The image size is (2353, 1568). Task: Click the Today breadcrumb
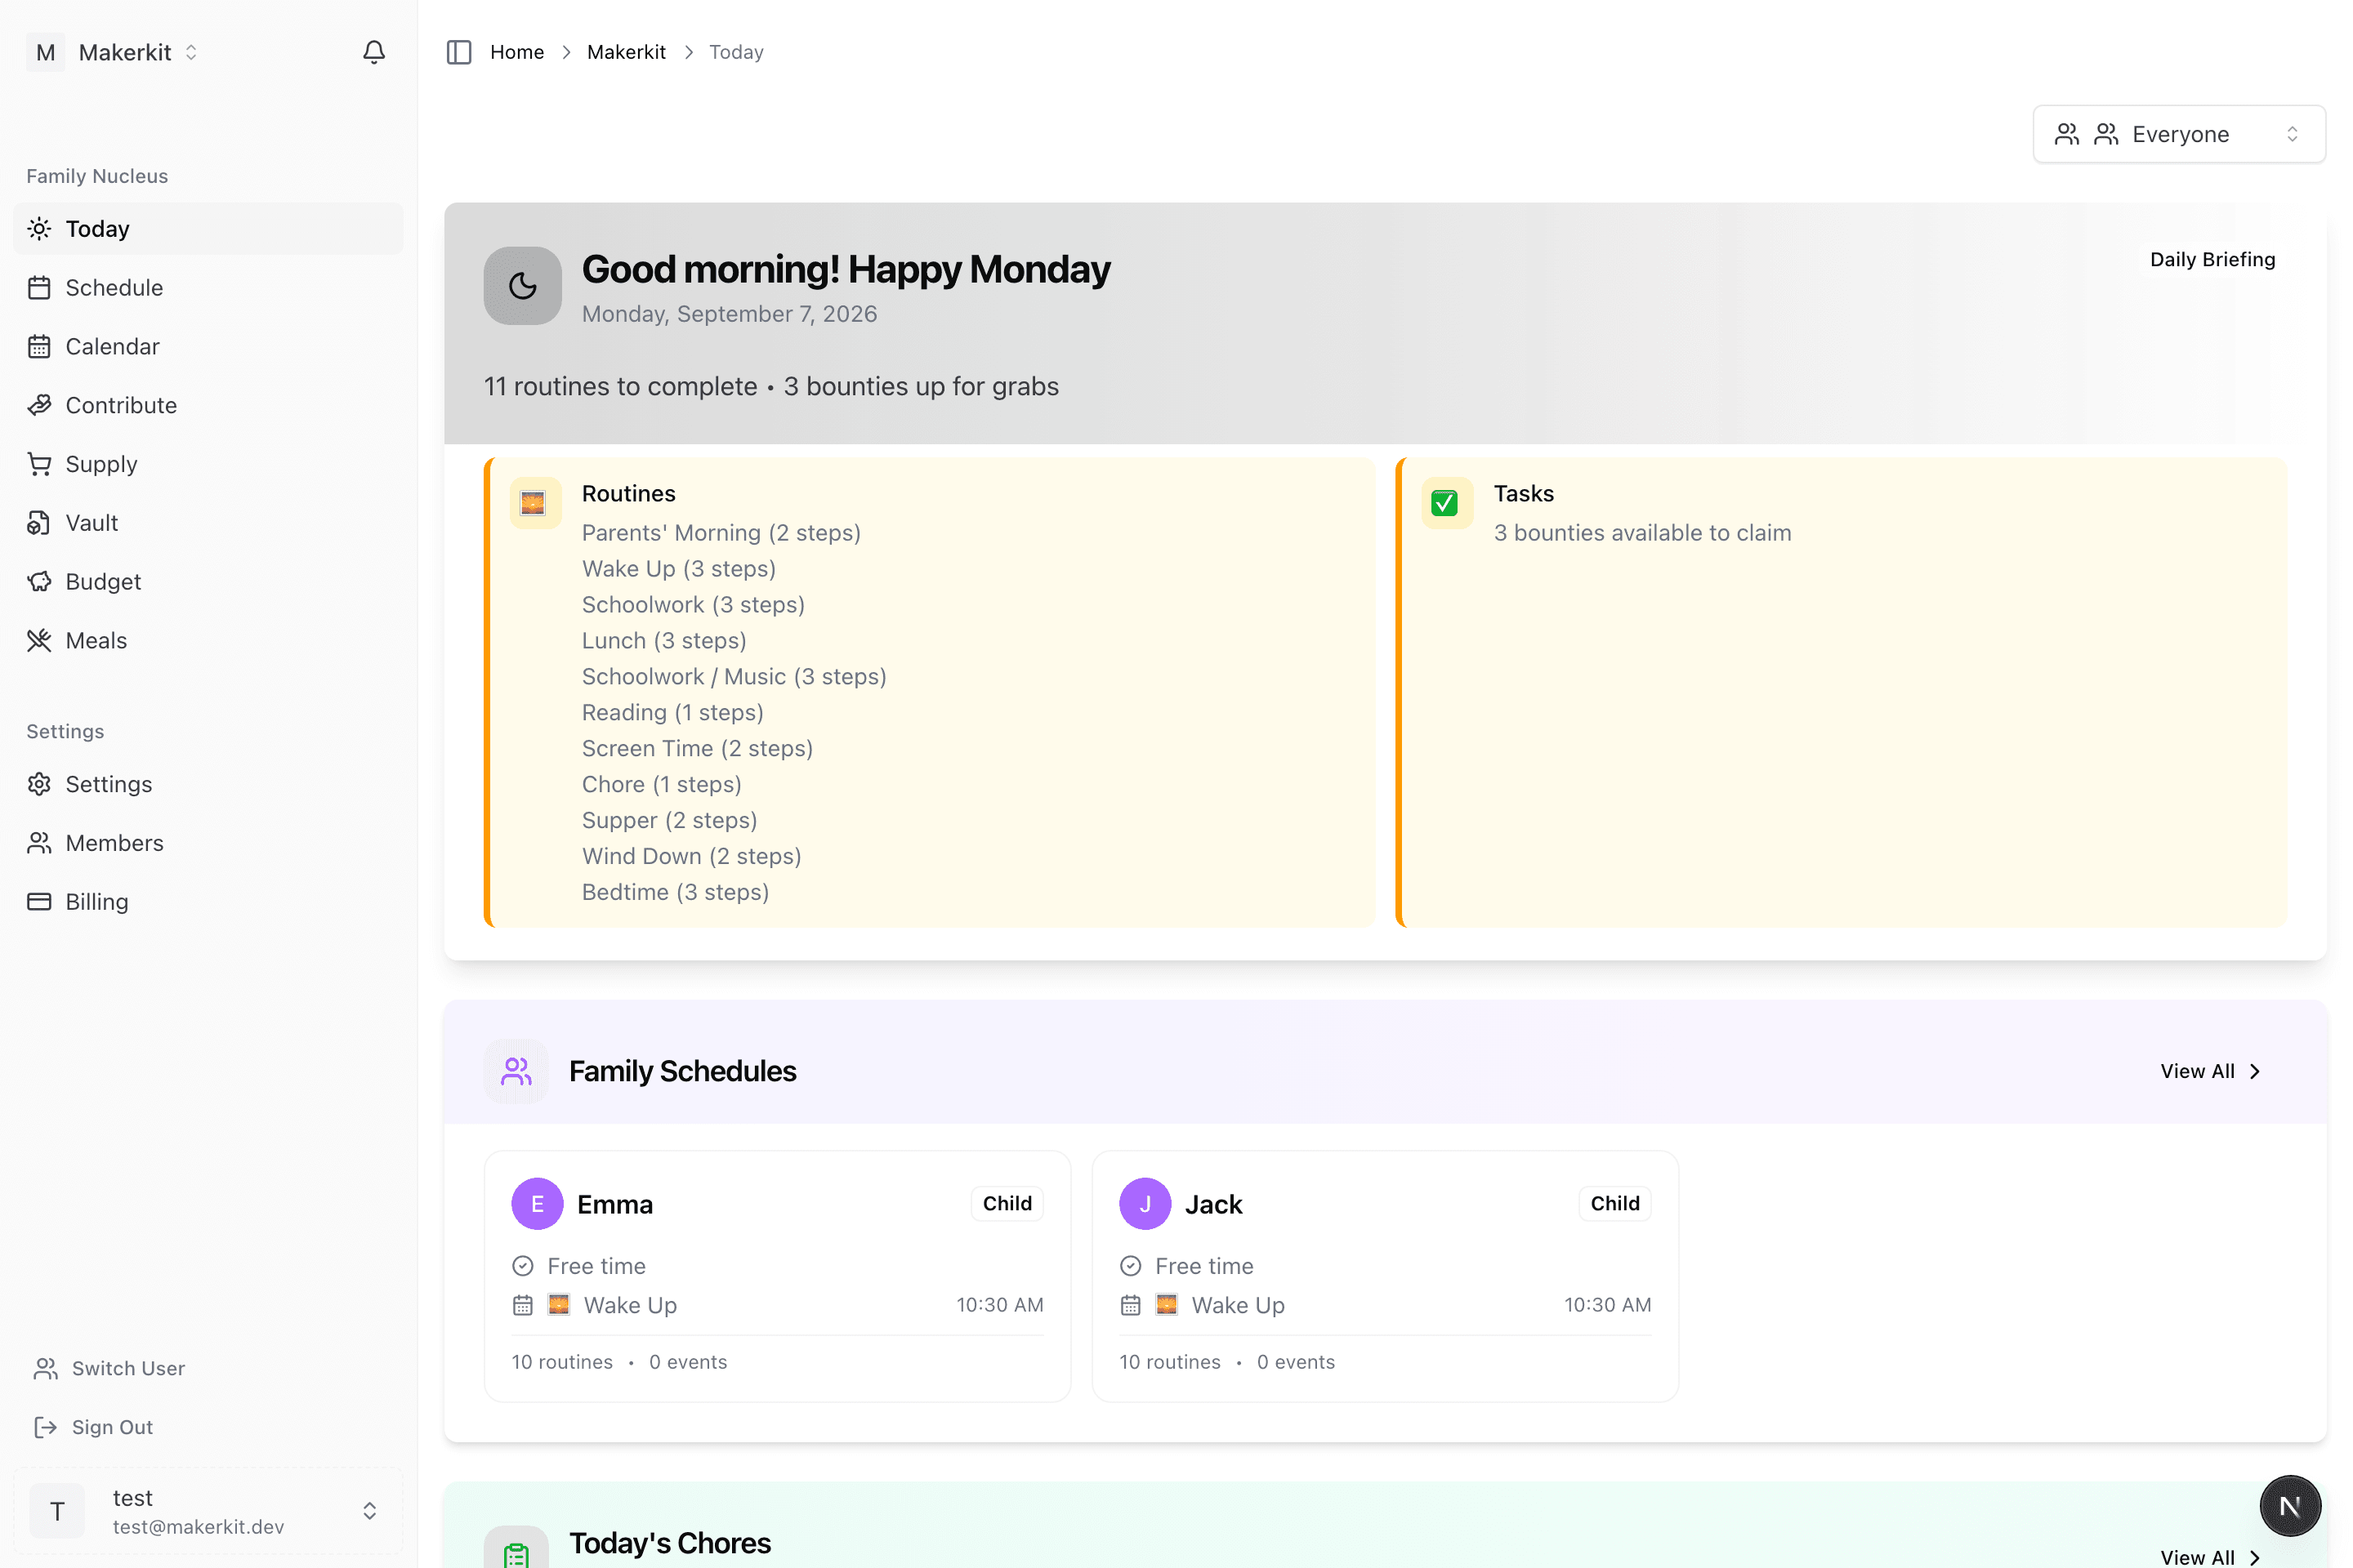pyautogui.click(x=736, y=52)
